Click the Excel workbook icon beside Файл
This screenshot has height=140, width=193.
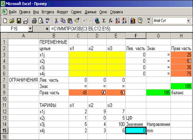[4, 12]
